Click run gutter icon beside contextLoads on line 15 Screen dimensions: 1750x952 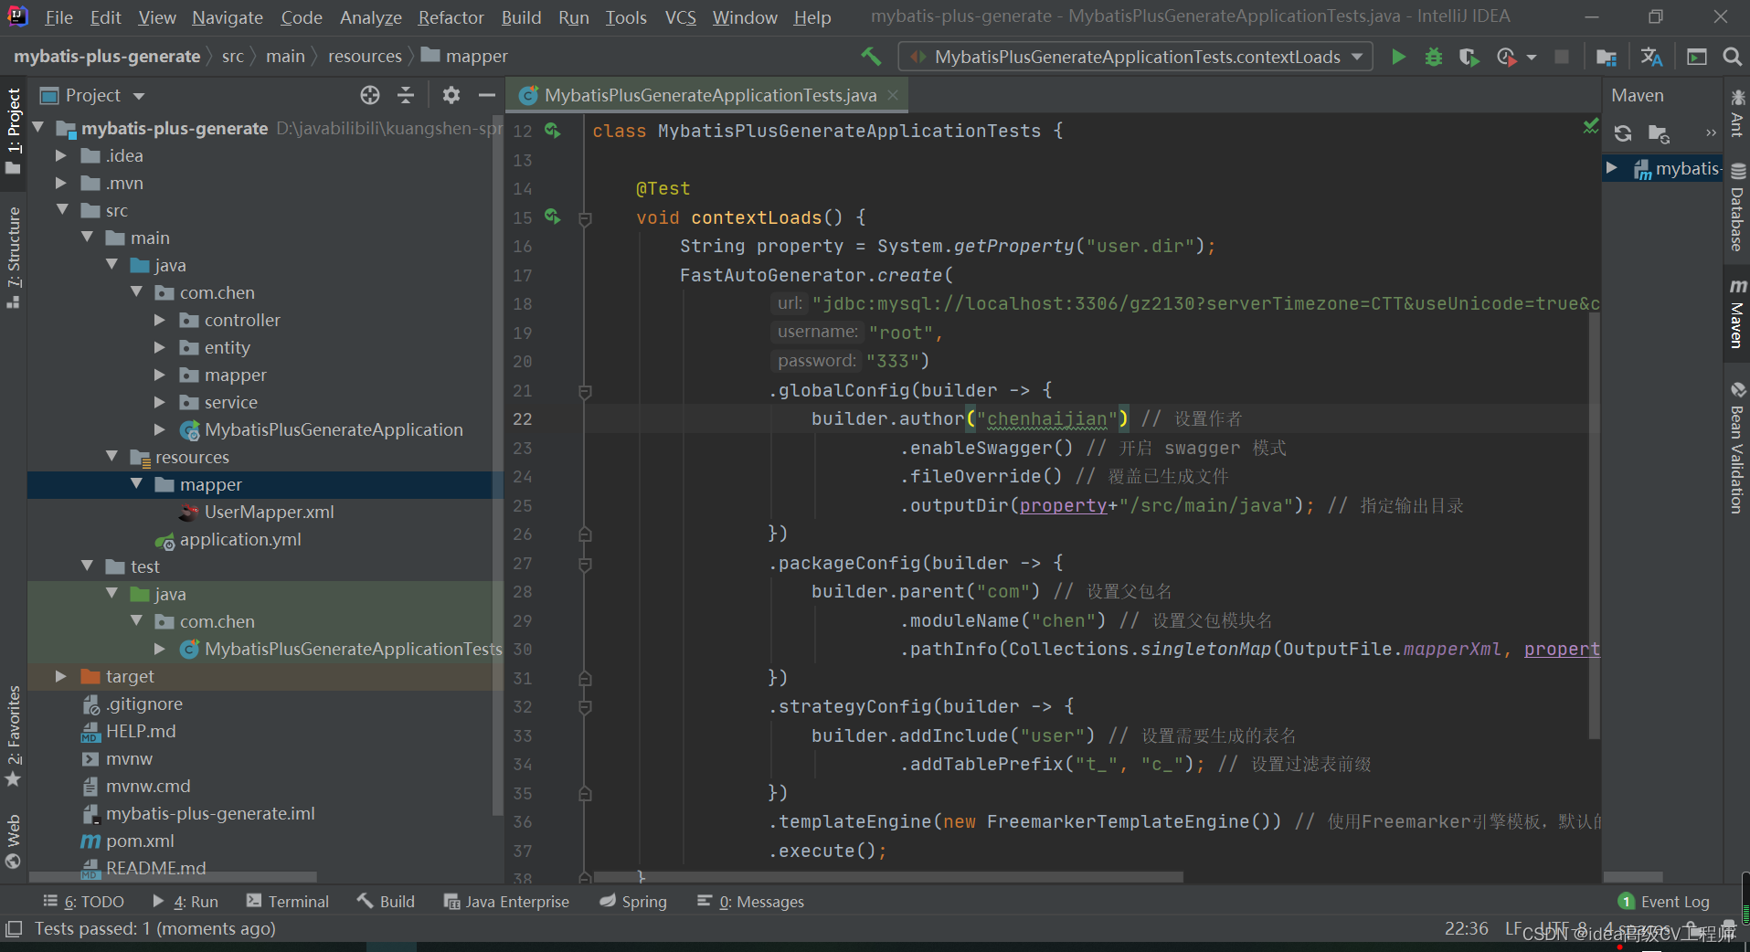point(552,217)
